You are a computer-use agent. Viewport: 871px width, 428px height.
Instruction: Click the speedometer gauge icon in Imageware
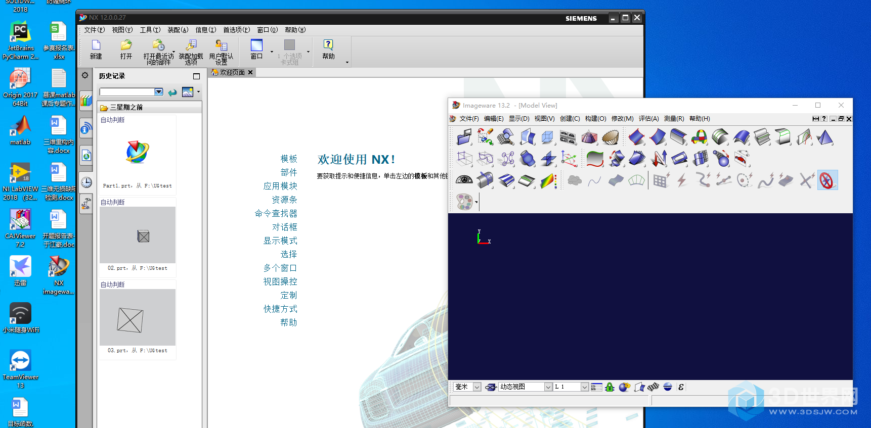pyautogui.click(x=464, y=180)
